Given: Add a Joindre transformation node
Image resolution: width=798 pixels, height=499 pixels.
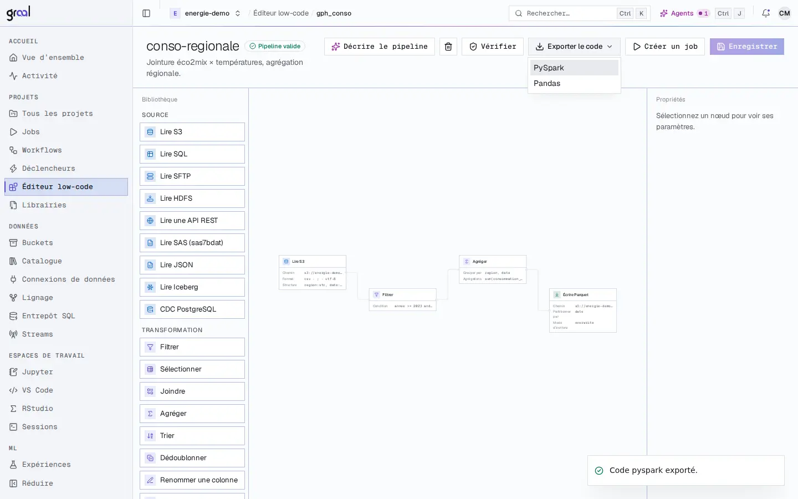Looking at the screenshot, I should pyautogui.click(x=192, y=391).
